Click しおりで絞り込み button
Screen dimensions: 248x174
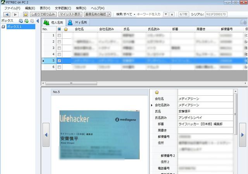point(43,14)
